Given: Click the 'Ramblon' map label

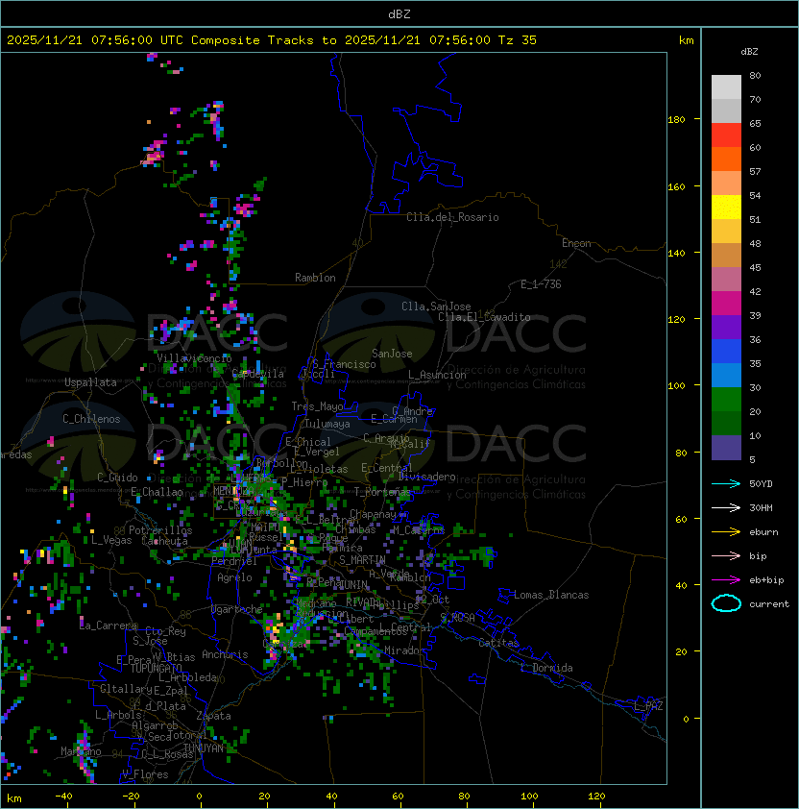Looking at the screenshot, I should click(x=315, y=278).
